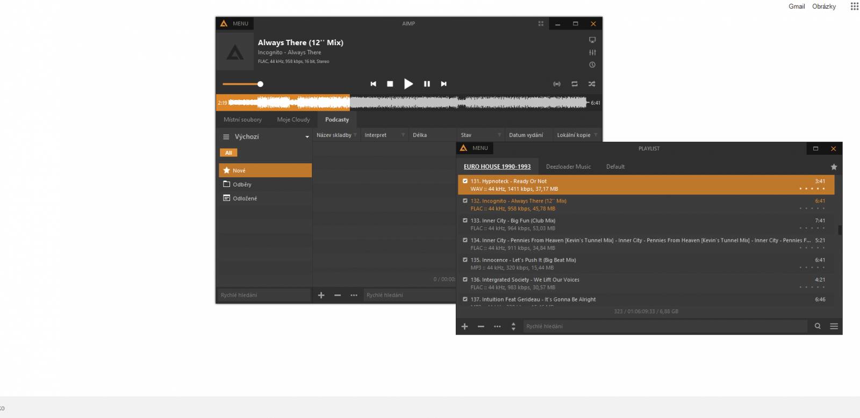Image resolution: width=860 pixels, height=418 pixels.
Task: Select the Podcasty tab
Action: pyautogui.click(x=337, y=120)
